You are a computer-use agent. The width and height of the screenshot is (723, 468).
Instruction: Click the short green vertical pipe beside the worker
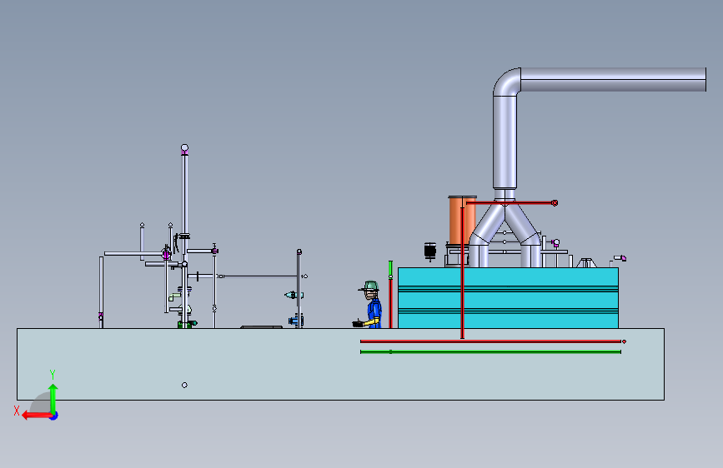click(x=390, y=269)
